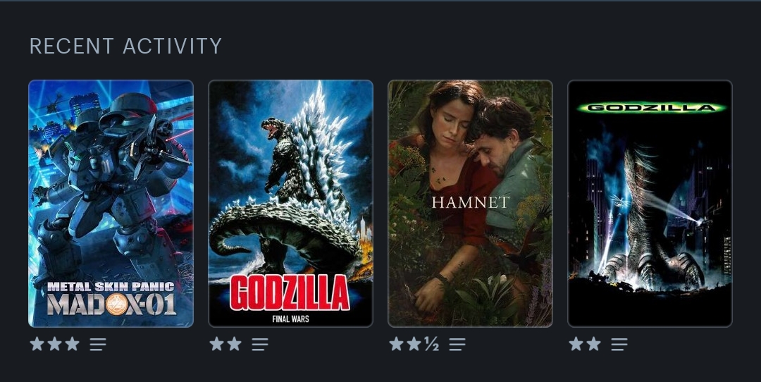761x382 pixels.
Task: Click the third star under MADOX-01
Action: [x=73, y=344]
